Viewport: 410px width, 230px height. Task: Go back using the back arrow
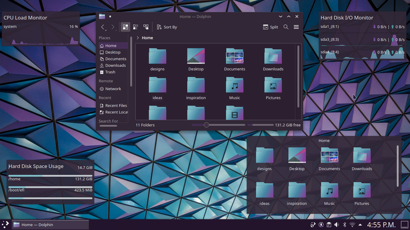click(x=103, y=27)
